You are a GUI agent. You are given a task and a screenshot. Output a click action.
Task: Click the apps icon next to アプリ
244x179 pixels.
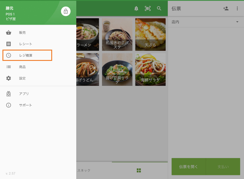tap(9, 94)
